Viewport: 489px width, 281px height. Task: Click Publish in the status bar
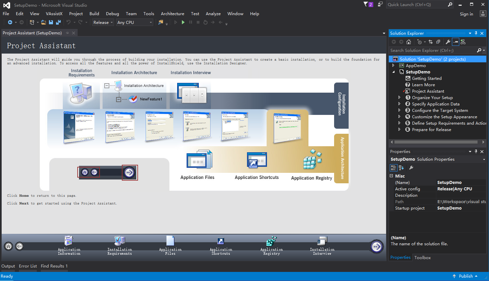[x=466, y=276]
